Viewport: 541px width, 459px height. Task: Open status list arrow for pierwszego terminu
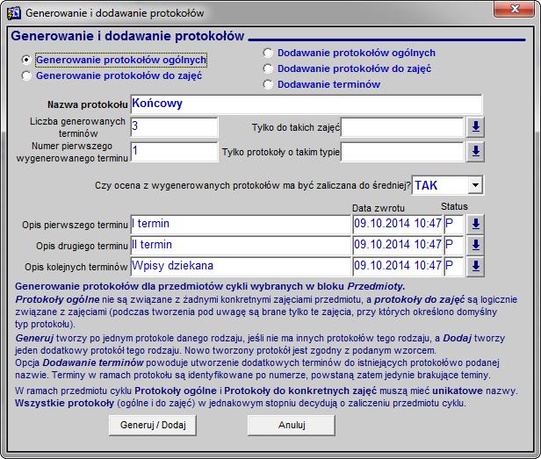point(475,224)
